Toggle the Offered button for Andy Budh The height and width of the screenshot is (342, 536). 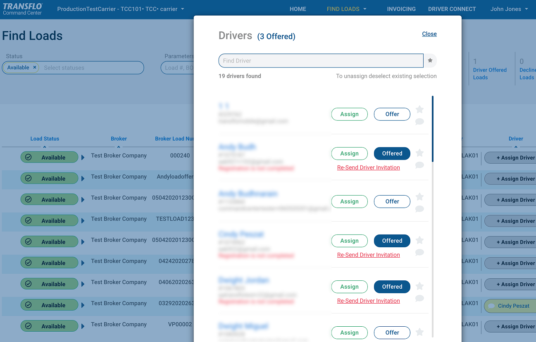(392, 153)
